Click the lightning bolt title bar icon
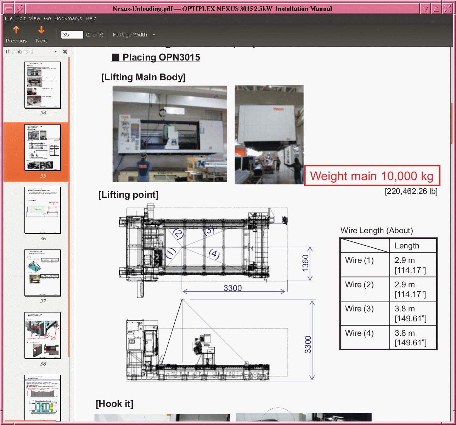 tap(21, 8)
